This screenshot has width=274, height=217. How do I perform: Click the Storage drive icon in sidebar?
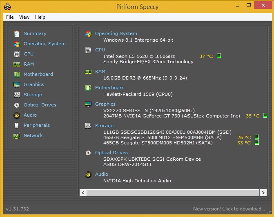tap(17, 95)
